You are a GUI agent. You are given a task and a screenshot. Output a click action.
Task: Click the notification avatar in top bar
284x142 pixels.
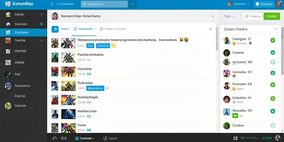(230, 4)
